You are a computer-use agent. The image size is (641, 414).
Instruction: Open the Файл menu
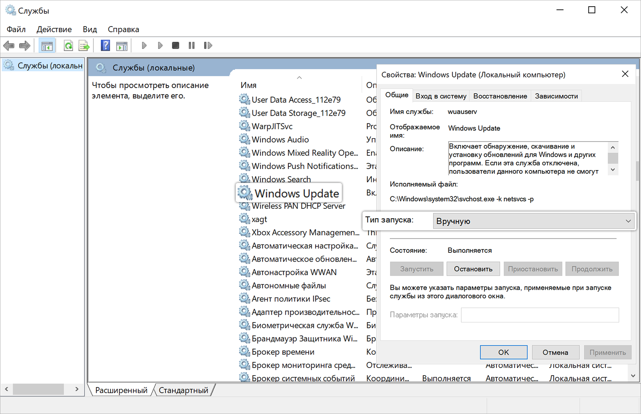coord(16,29)
